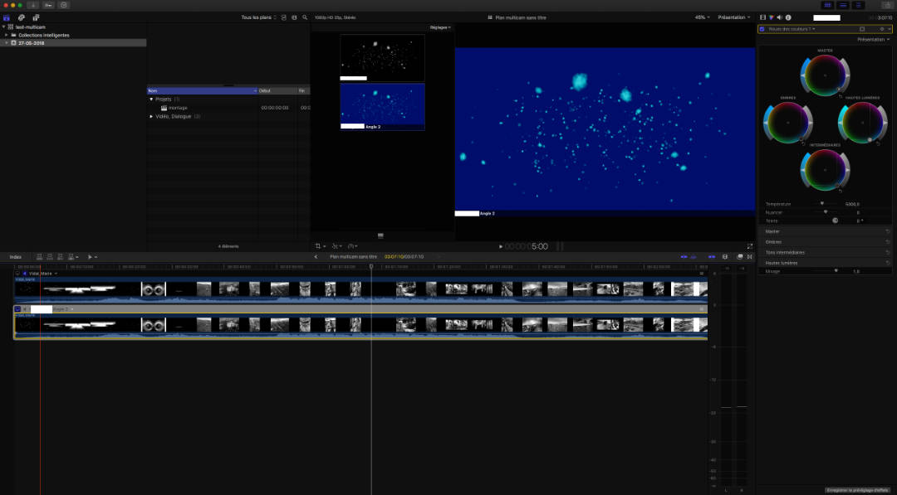
Task: Collapse the test-multicam library triangle
Action: point(3,27)
